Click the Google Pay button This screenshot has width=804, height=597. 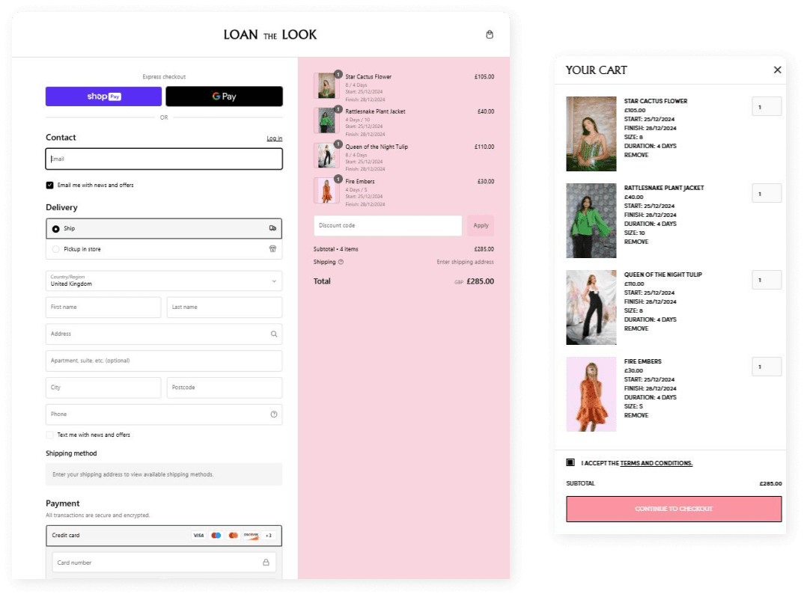(x=224, y=97)
